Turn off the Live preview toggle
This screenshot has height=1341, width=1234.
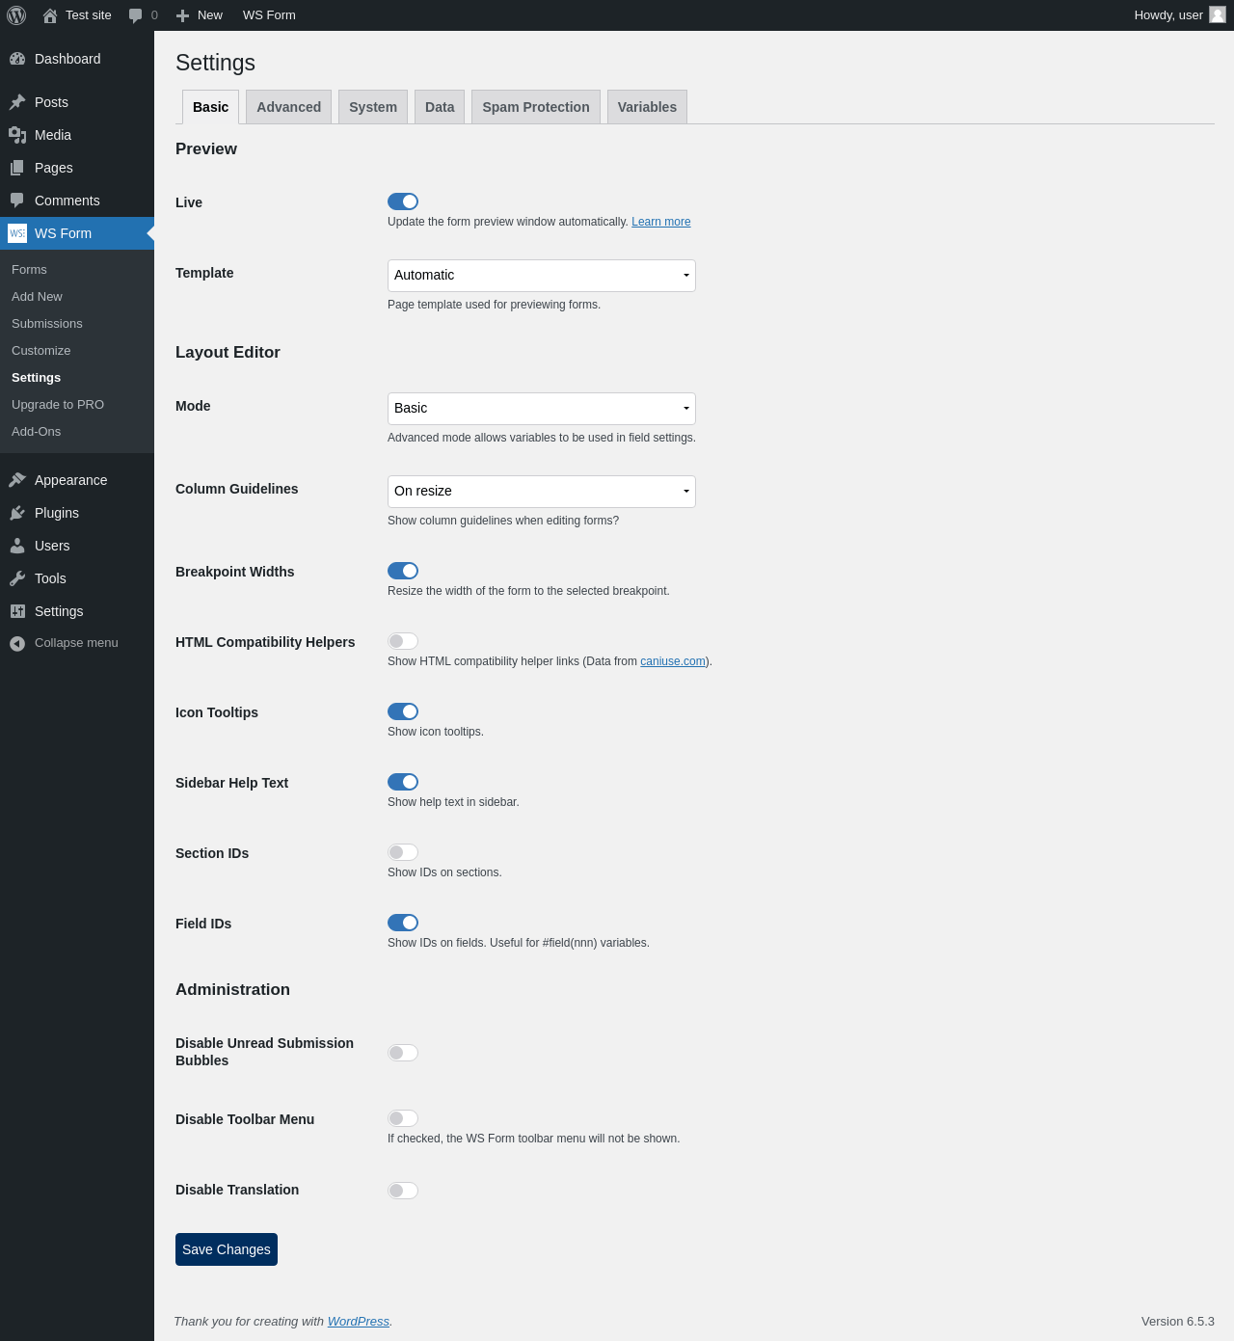[x=403, y=201]
